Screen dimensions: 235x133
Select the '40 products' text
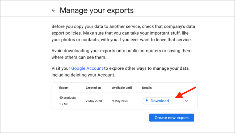[68, 98]
